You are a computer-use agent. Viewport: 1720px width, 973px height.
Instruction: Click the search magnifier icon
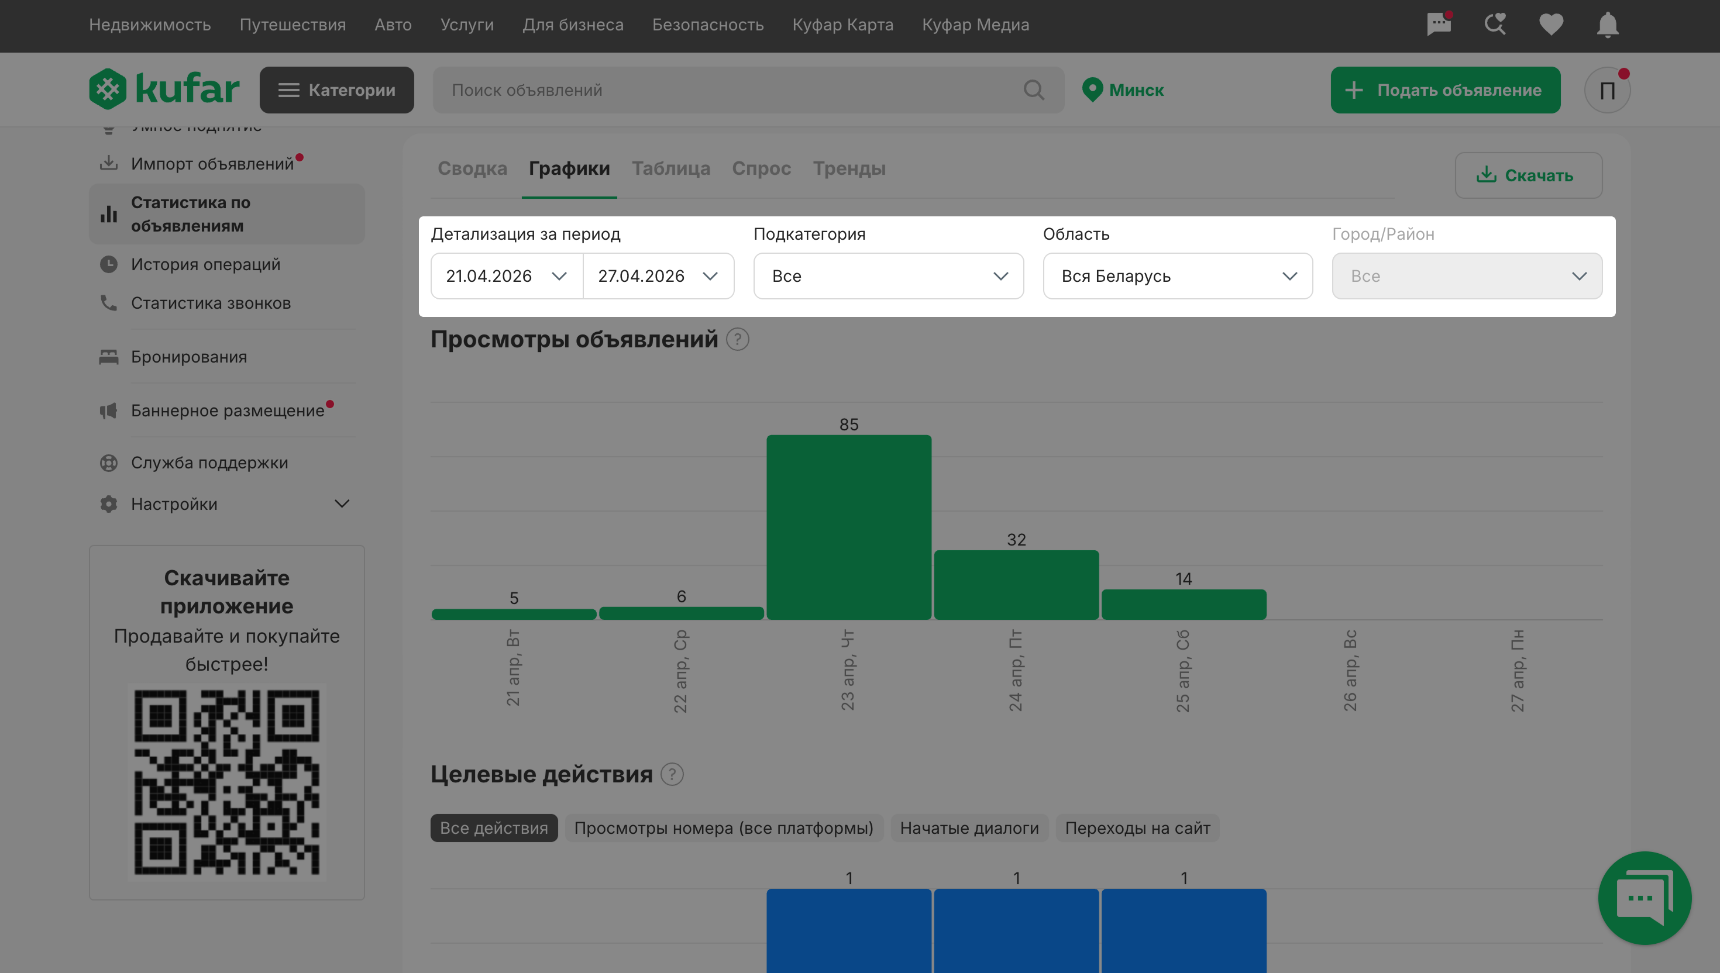coord(1034,89)
